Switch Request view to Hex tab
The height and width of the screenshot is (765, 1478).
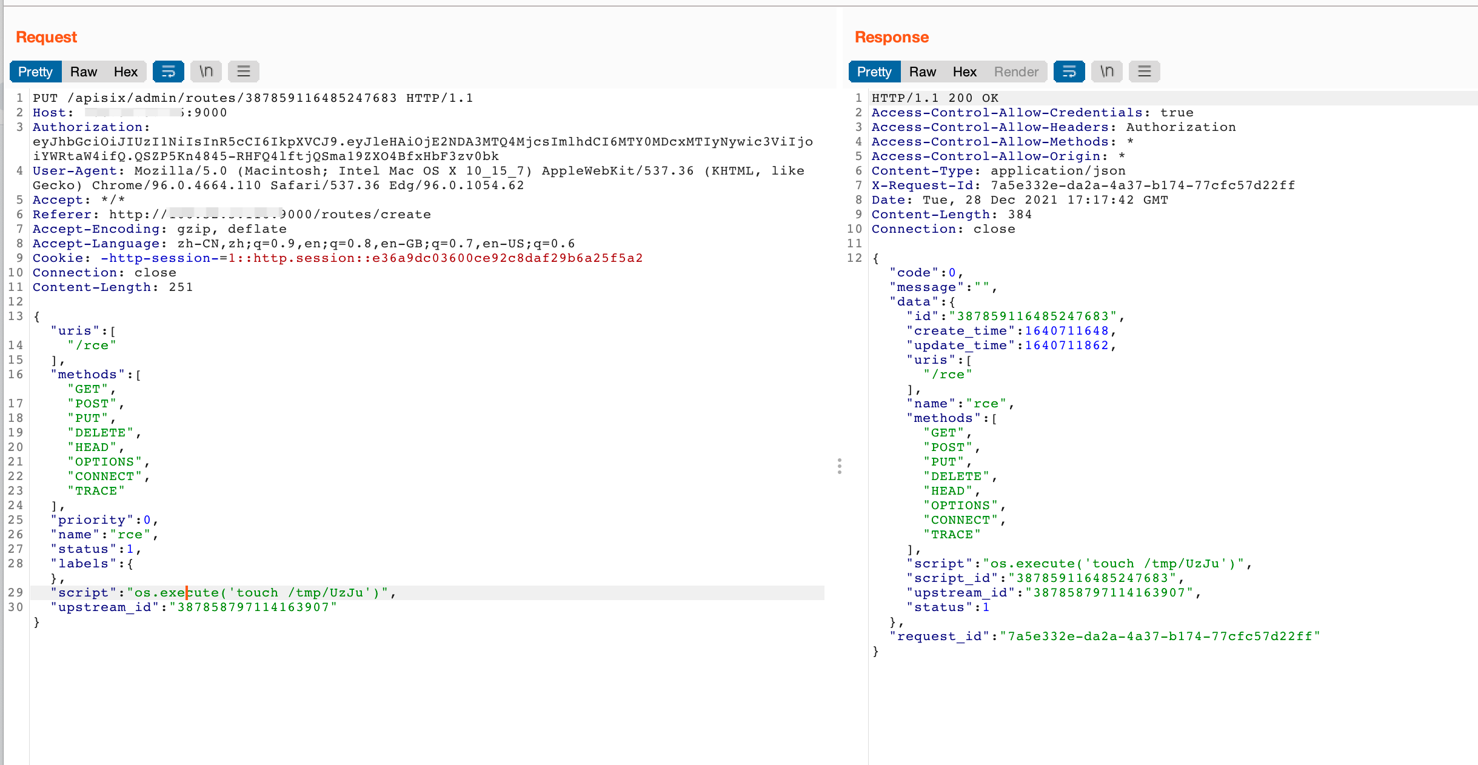125,72
